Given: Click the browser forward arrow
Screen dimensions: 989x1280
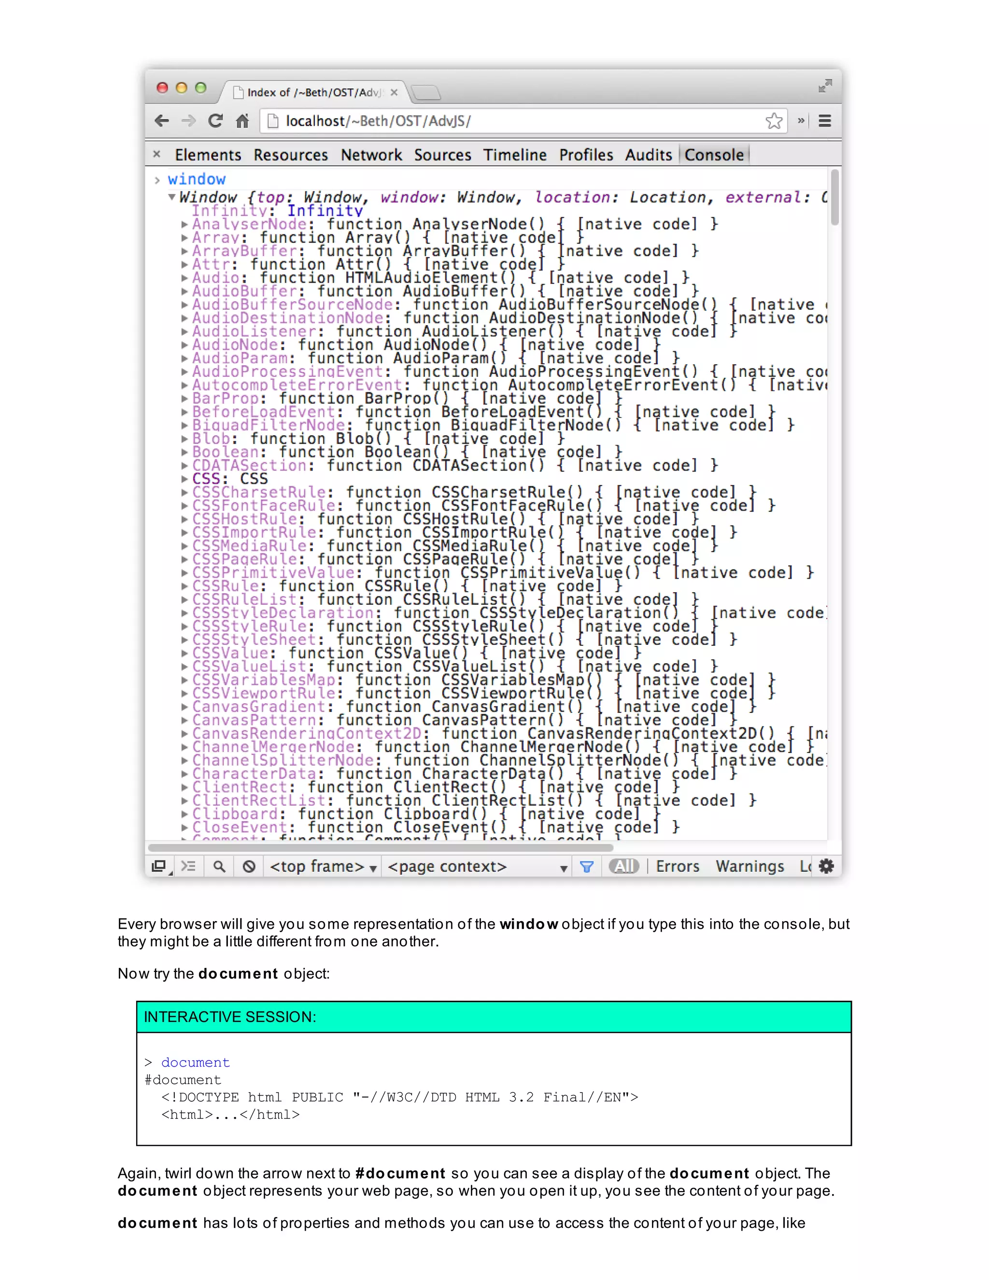Looking at the screenshot, I should point(189,121).
